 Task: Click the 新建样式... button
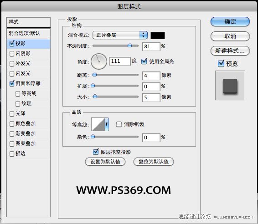[230, 51]
